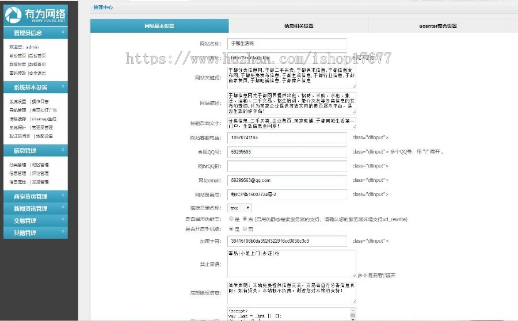Viewport: 518px width, 321px height.
Task: Switch to the ucenter整合设置 tab
Action: (438, 26)
